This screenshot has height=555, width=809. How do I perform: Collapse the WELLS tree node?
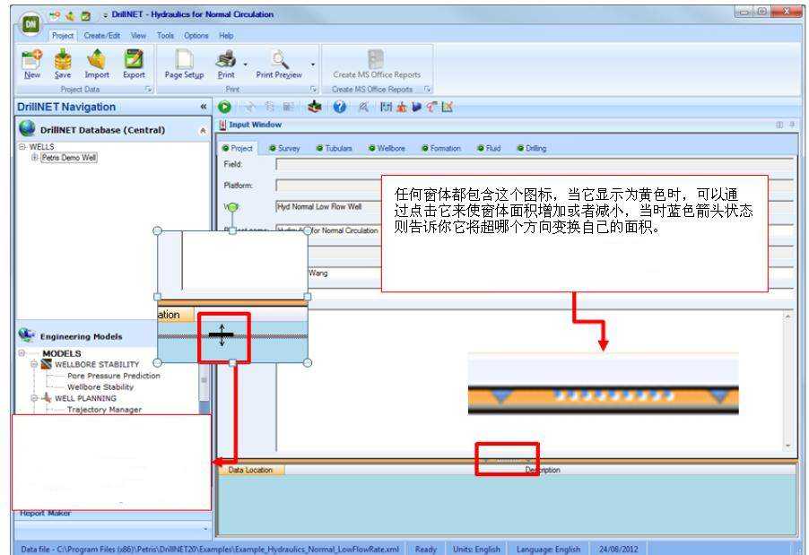tap(22, 146)
